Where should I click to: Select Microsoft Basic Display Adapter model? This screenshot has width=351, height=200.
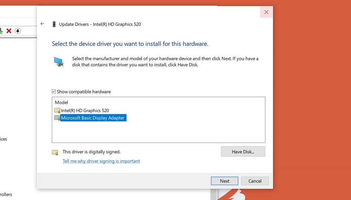pyautogui.click(x=93, y=118)
